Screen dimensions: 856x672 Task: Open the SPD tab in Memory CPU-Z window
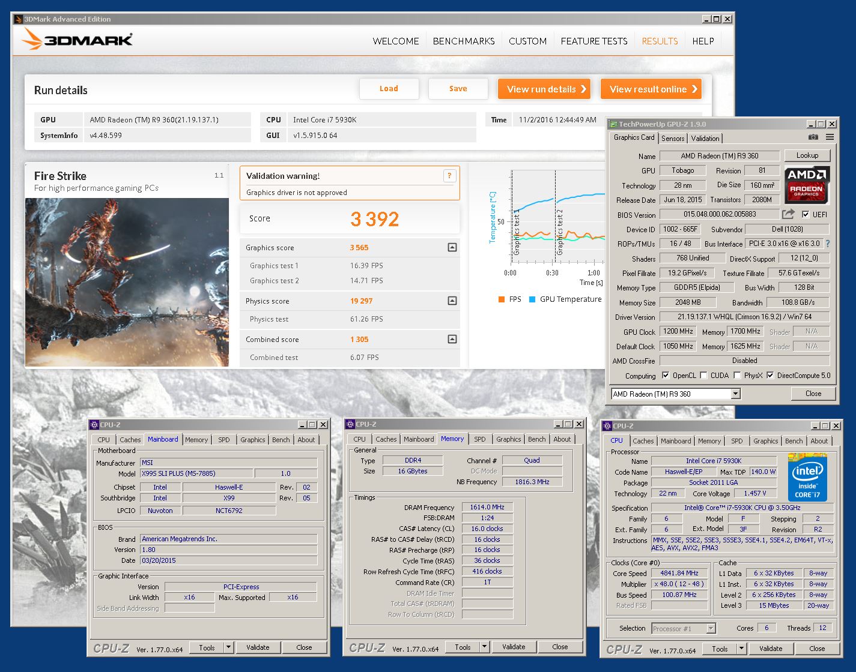[480, 439]
